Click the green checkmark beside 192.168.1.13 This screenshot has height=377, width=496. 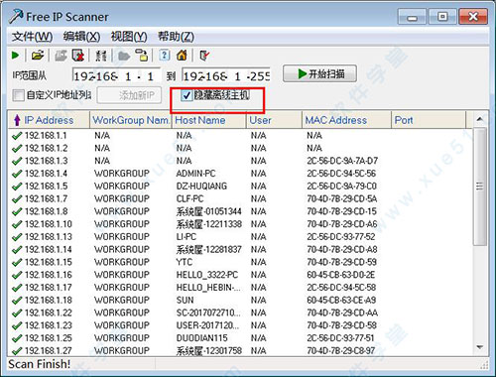pyautogui.click(x=17, y=237)
